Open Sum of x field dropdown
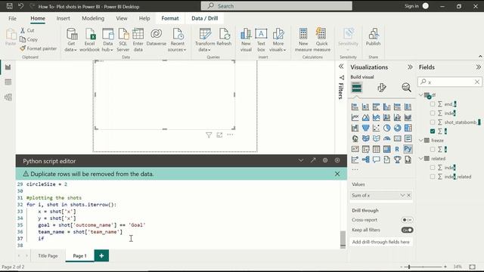This screenshot has height=272, width=484. coord(402,195)
